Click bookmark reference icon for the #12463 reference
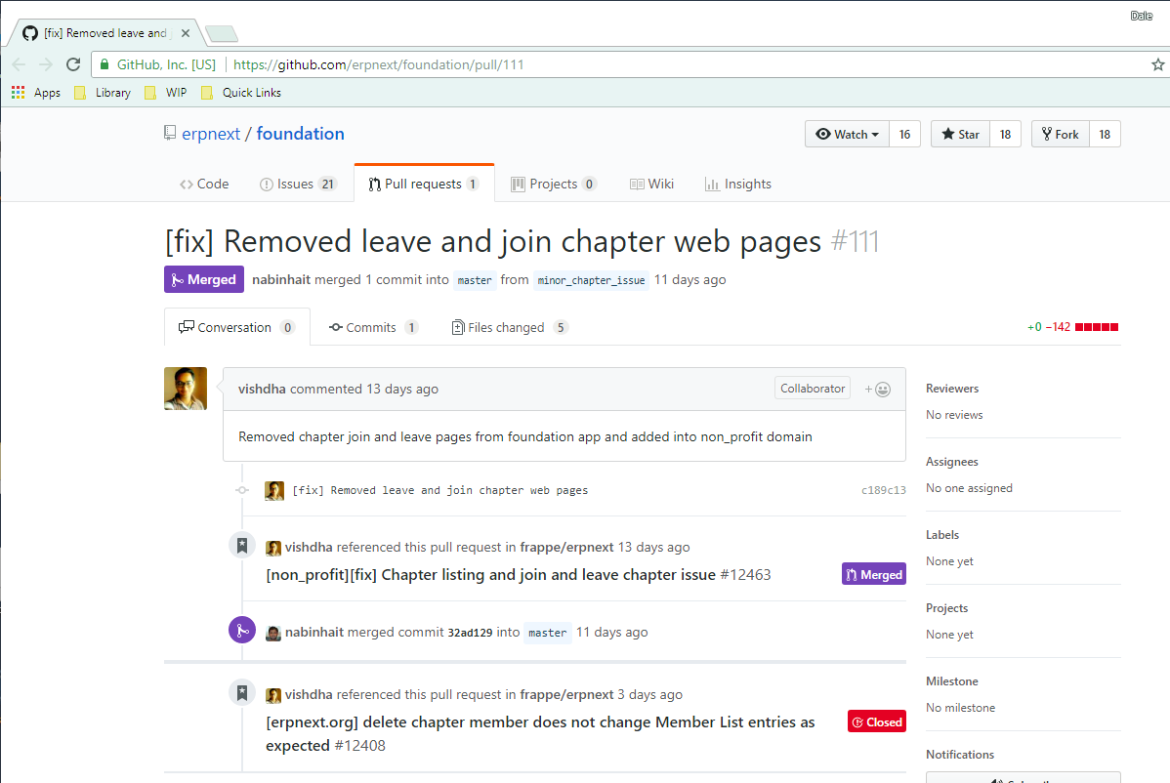This screenshot has width=1170, height=783. pyautogui.click(x=242, y=546)
